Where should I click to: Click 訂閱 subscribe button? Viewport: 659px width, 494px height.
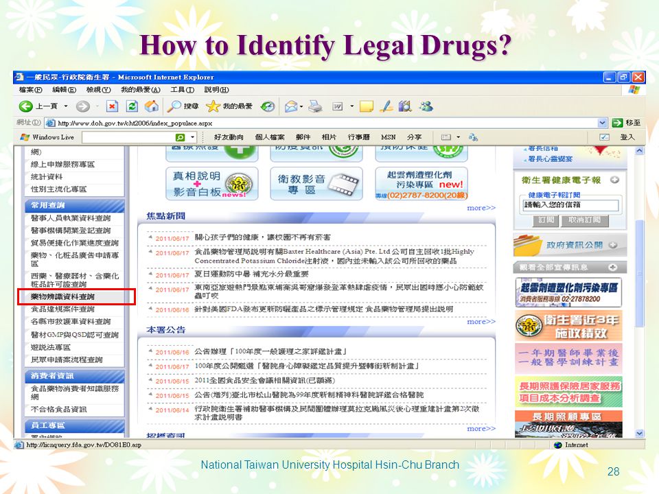coord(546,220)
